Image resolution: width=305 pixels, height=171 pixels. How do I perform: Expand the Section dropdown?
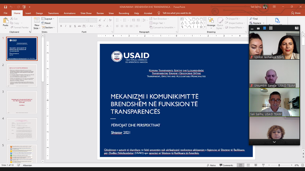point(48,27)
